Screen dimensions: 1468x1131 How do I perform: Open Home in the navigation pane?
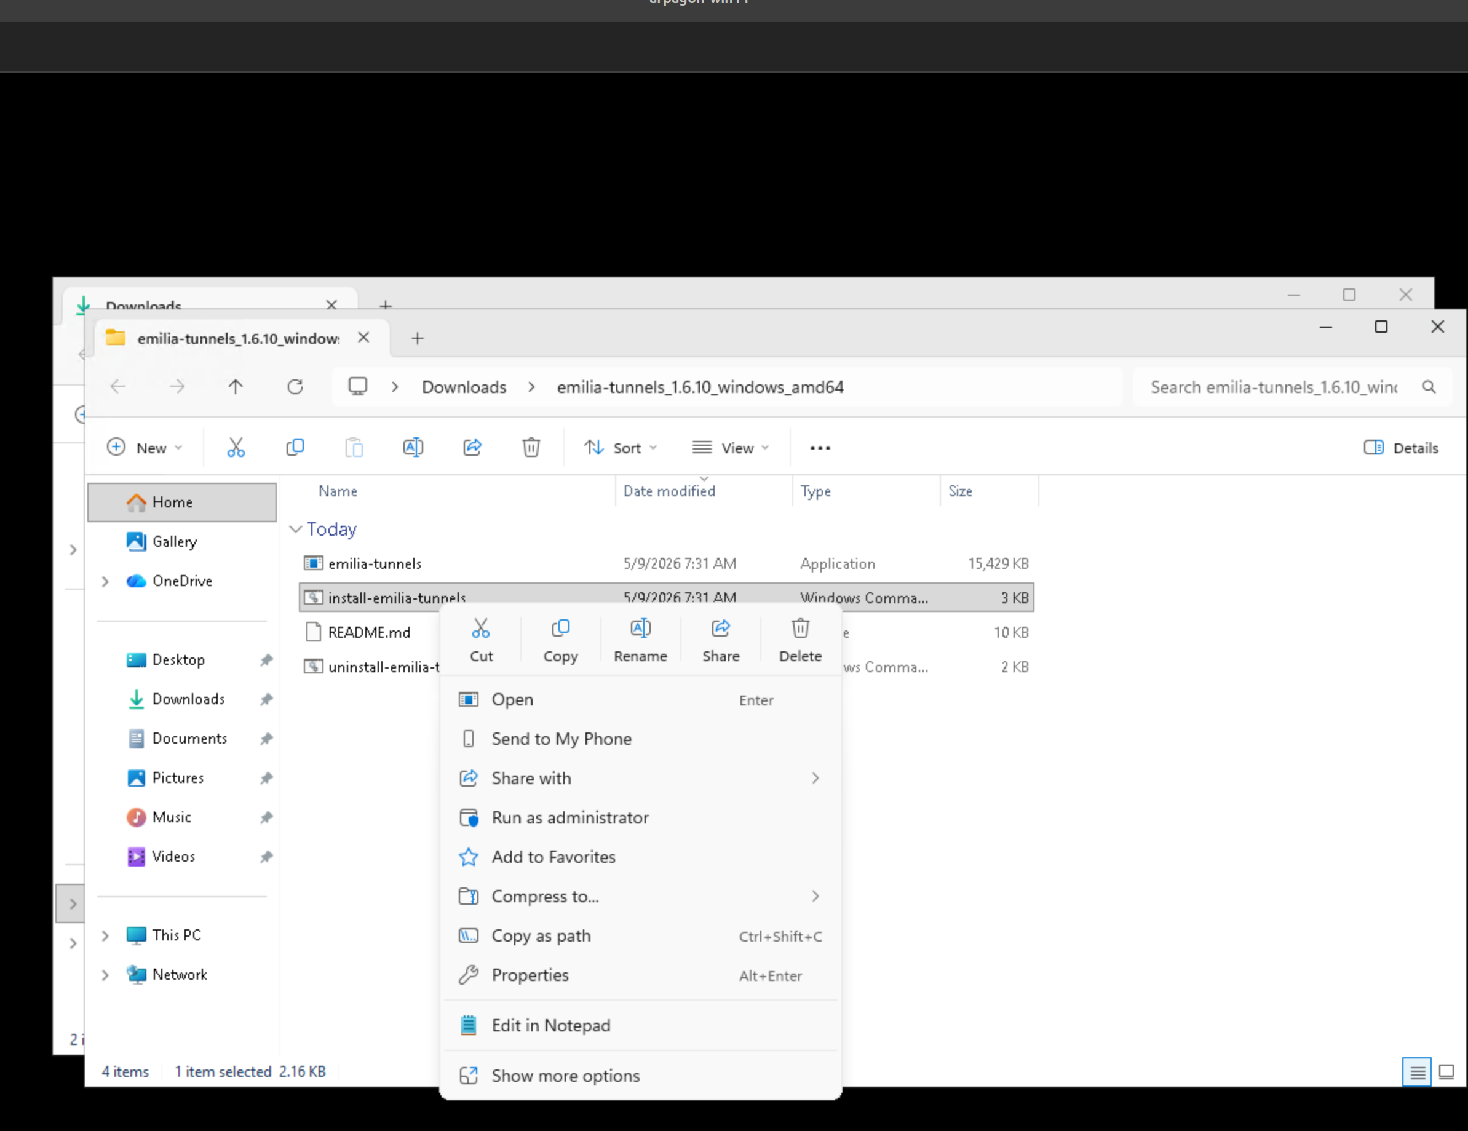click(181, 502)
